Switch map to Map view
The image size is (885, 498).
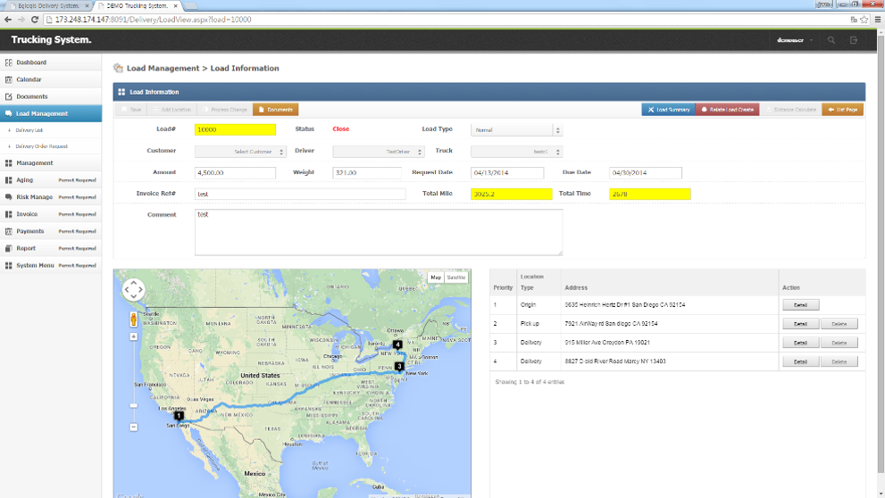point(436,278)
